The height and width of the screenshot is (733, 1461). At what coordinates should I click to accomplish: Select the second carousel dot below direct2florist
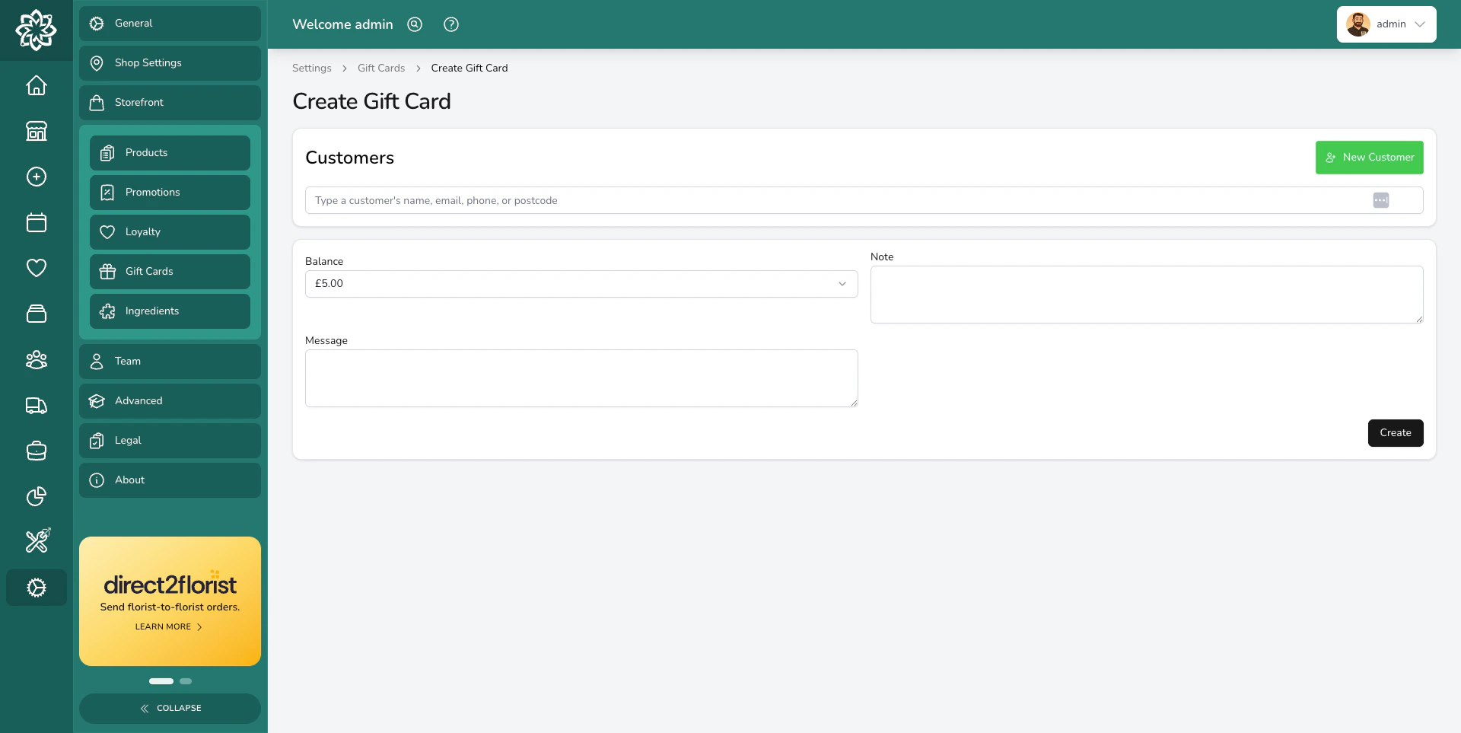click(185, 681)
